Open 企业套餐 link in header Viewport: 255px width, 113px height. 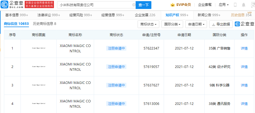(205, 5)
